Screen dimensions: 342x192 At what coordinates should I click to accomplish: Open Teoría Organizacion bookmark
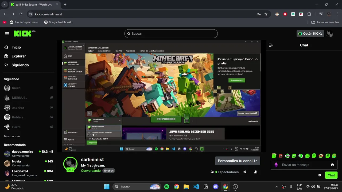coord(25,22)
